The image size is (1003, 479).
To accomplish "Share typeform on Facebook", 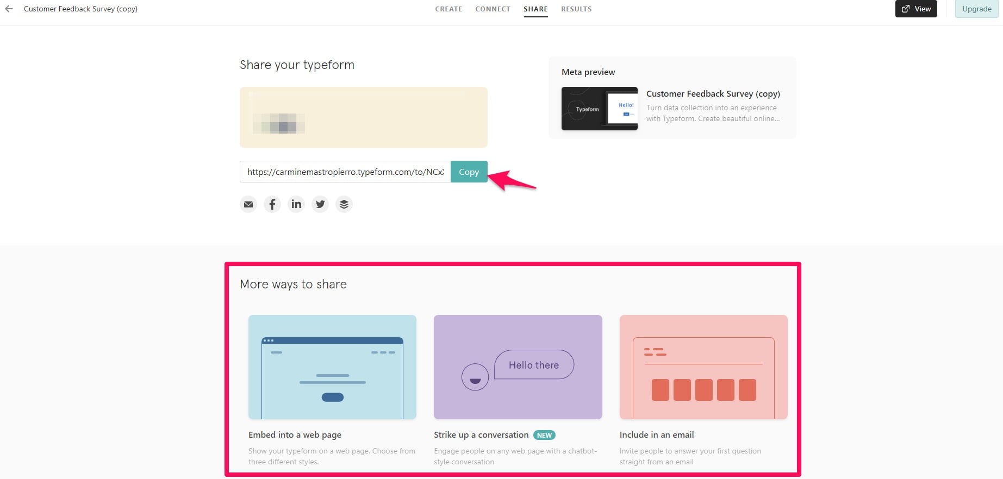I will pyautogui.click(x=272, y=204).
